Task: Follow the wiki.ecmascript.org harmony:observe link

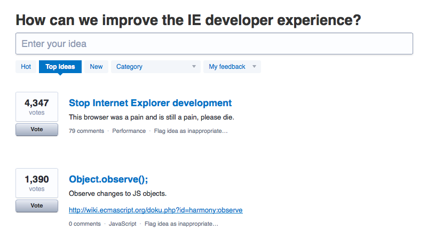Action: [155, 210]
